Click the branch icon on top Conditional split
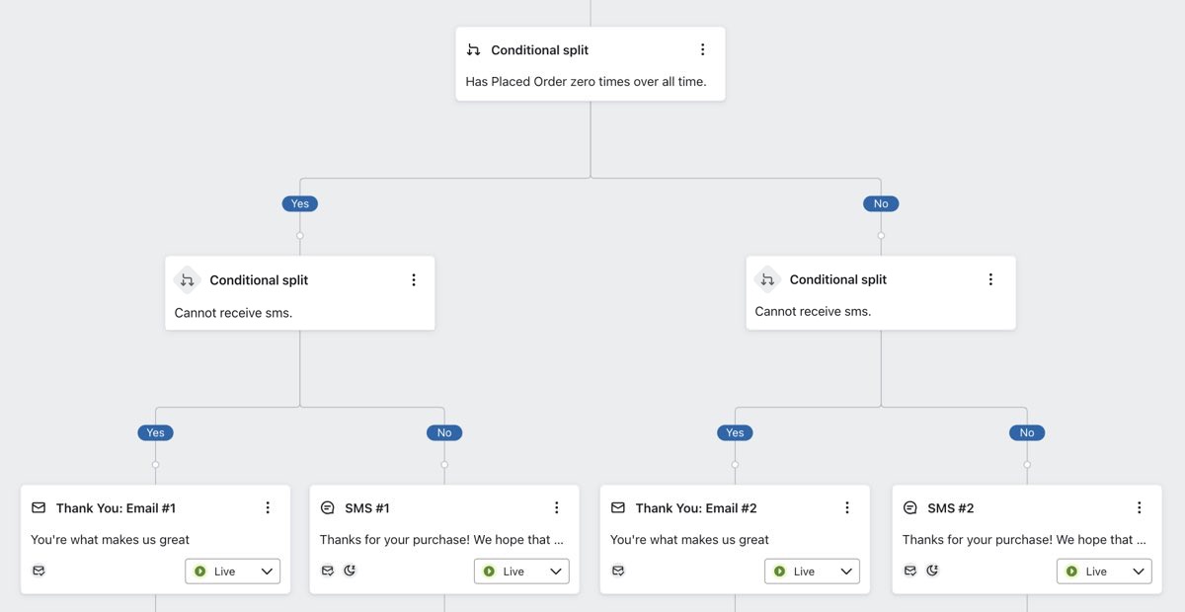This screenshot has width=1185, height=612. click(x=473, y=49)
